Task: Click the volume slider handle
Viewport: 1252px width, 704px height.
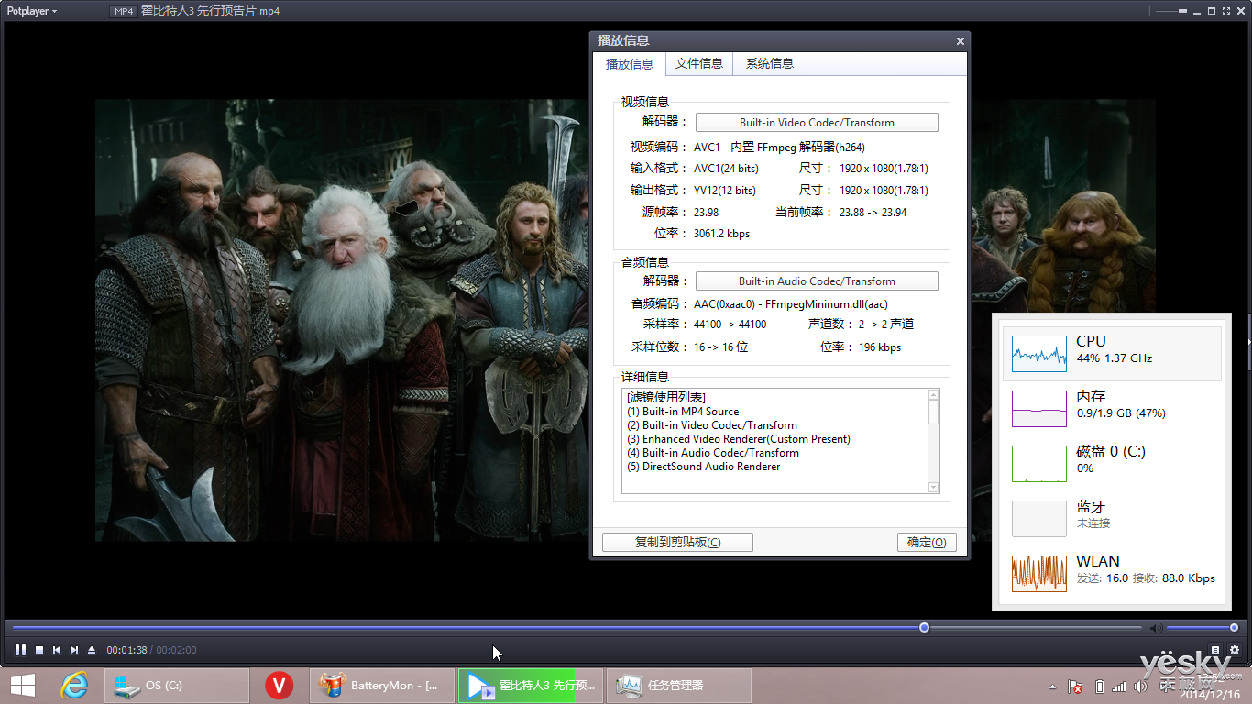Action: tap(1234, 628)
